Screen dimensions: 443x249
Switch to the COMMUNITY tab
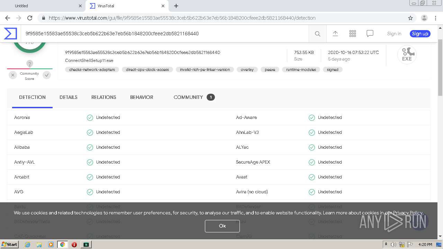tap(194, 97)
